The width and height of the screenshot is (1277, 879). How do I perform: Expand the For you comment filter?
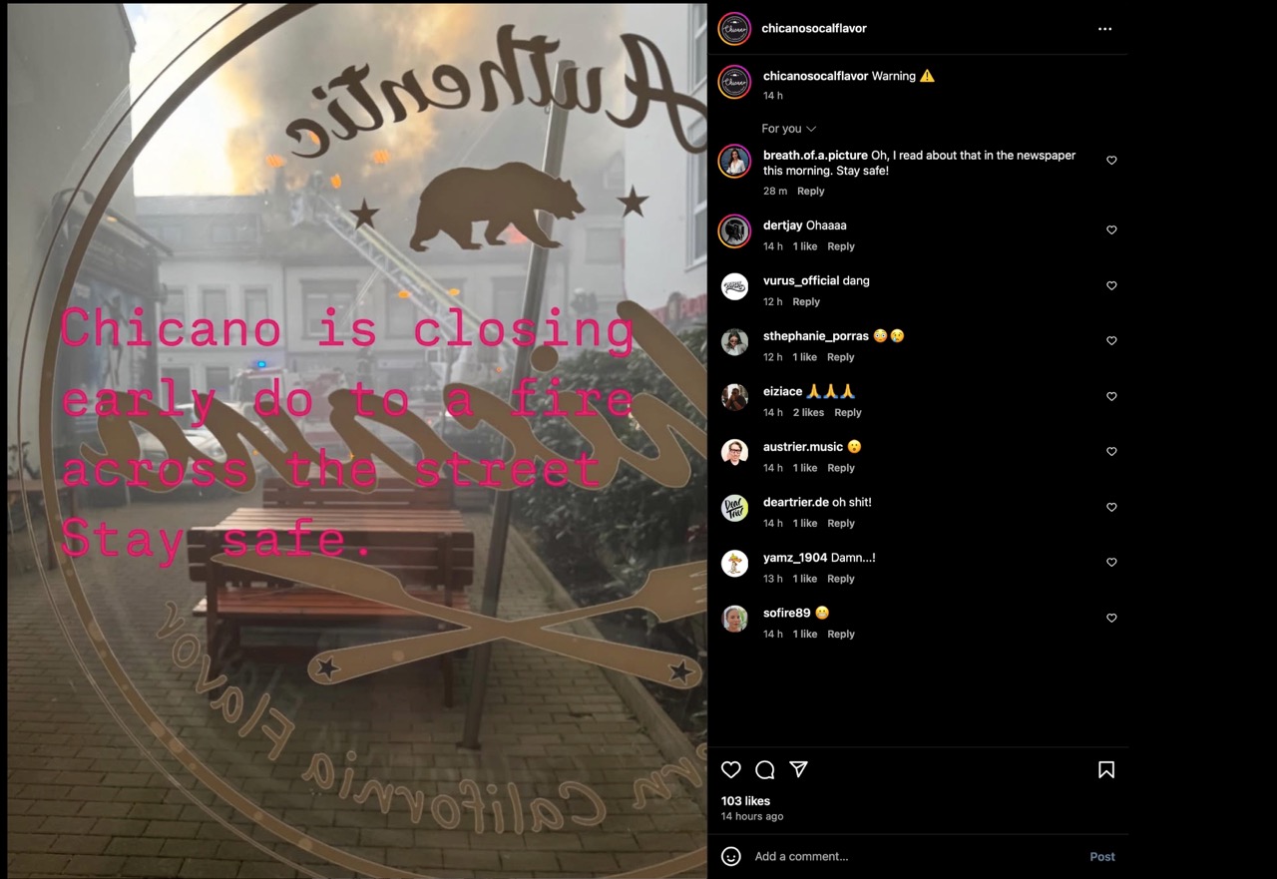point(789,129)
